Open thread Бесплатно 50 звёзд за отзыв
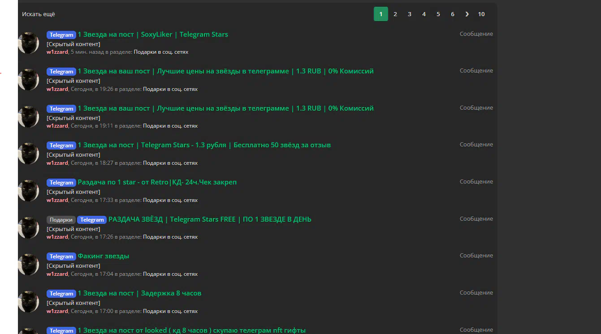 click(x=204, y=145)
